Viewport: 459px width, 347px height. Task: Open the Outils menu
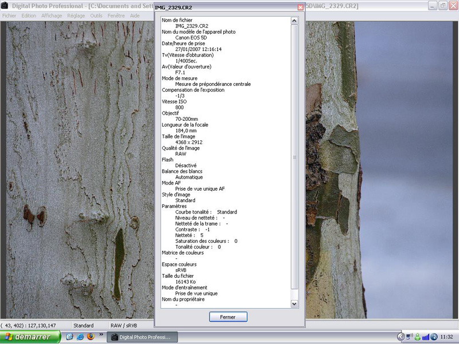[x=96, y=16]
